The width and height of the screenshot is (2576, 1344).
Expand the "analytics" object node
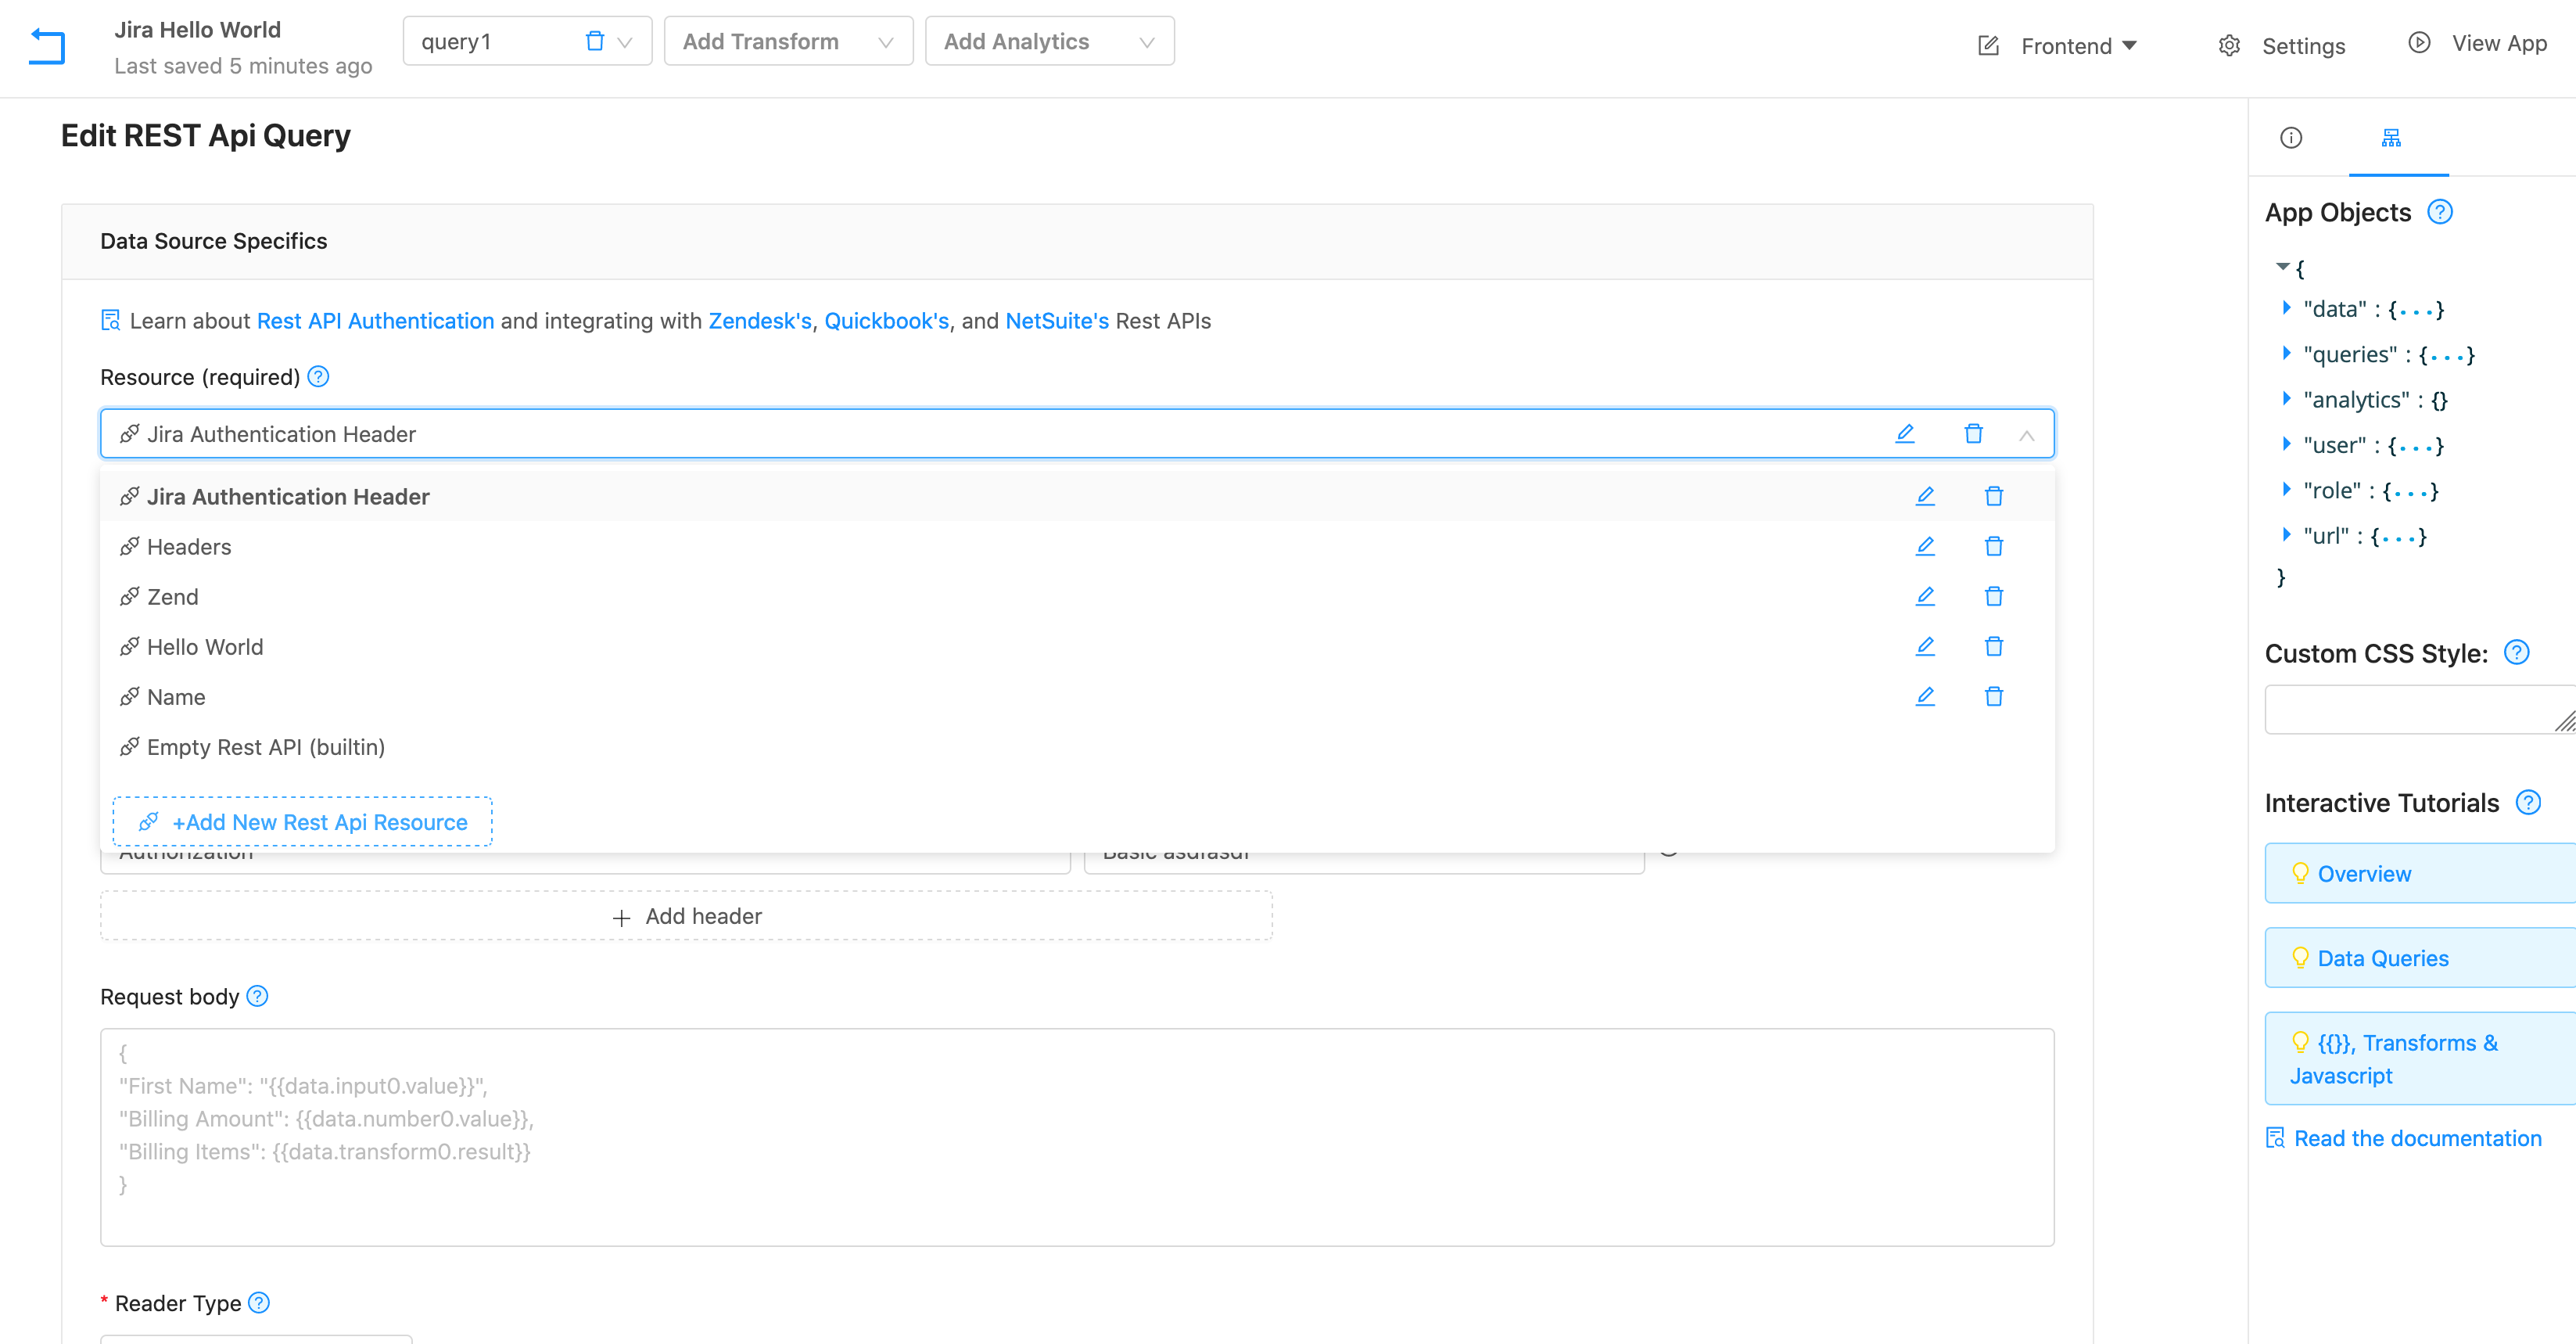[2286, 398]
